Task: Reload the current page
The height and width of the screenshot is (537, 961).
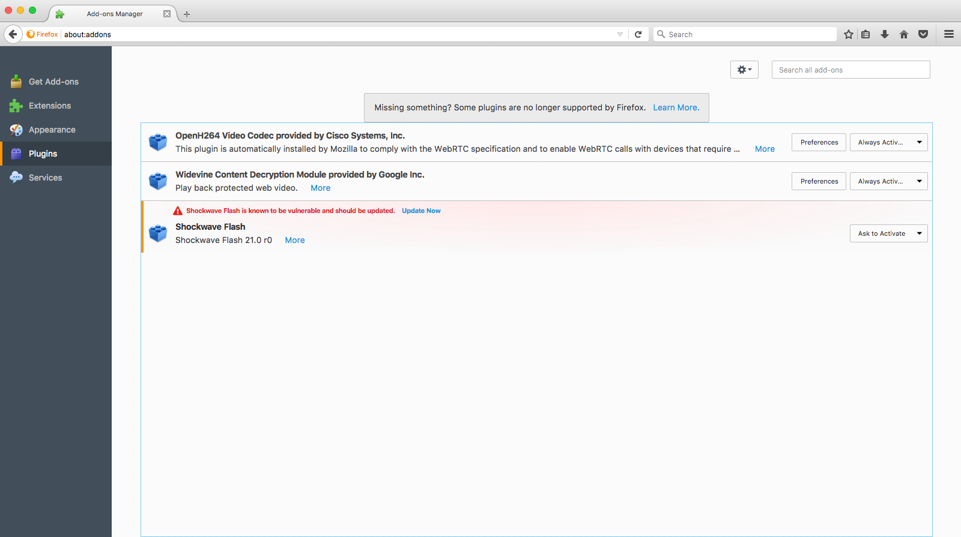Action: tap(638, 34)
